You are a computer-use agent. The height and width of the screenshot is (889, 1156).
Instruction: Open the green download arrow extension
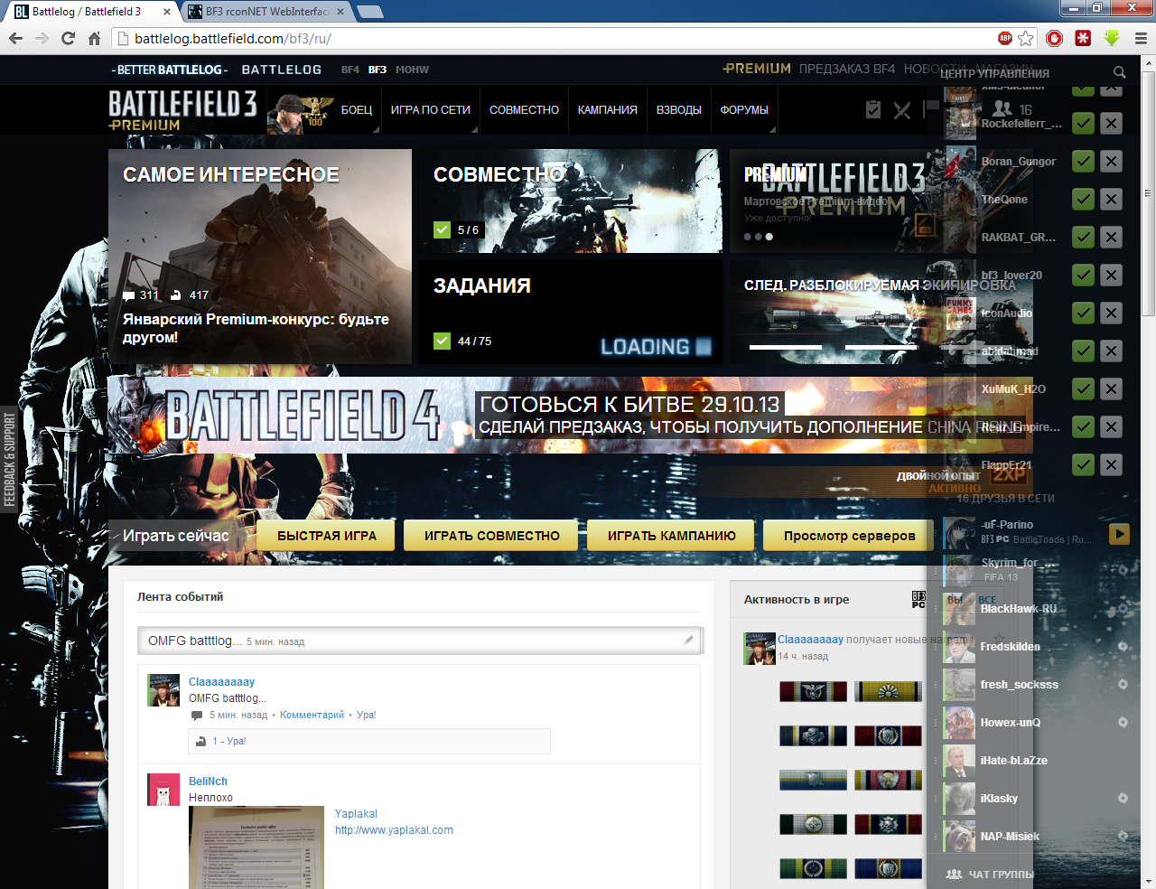coord(1112,38)
